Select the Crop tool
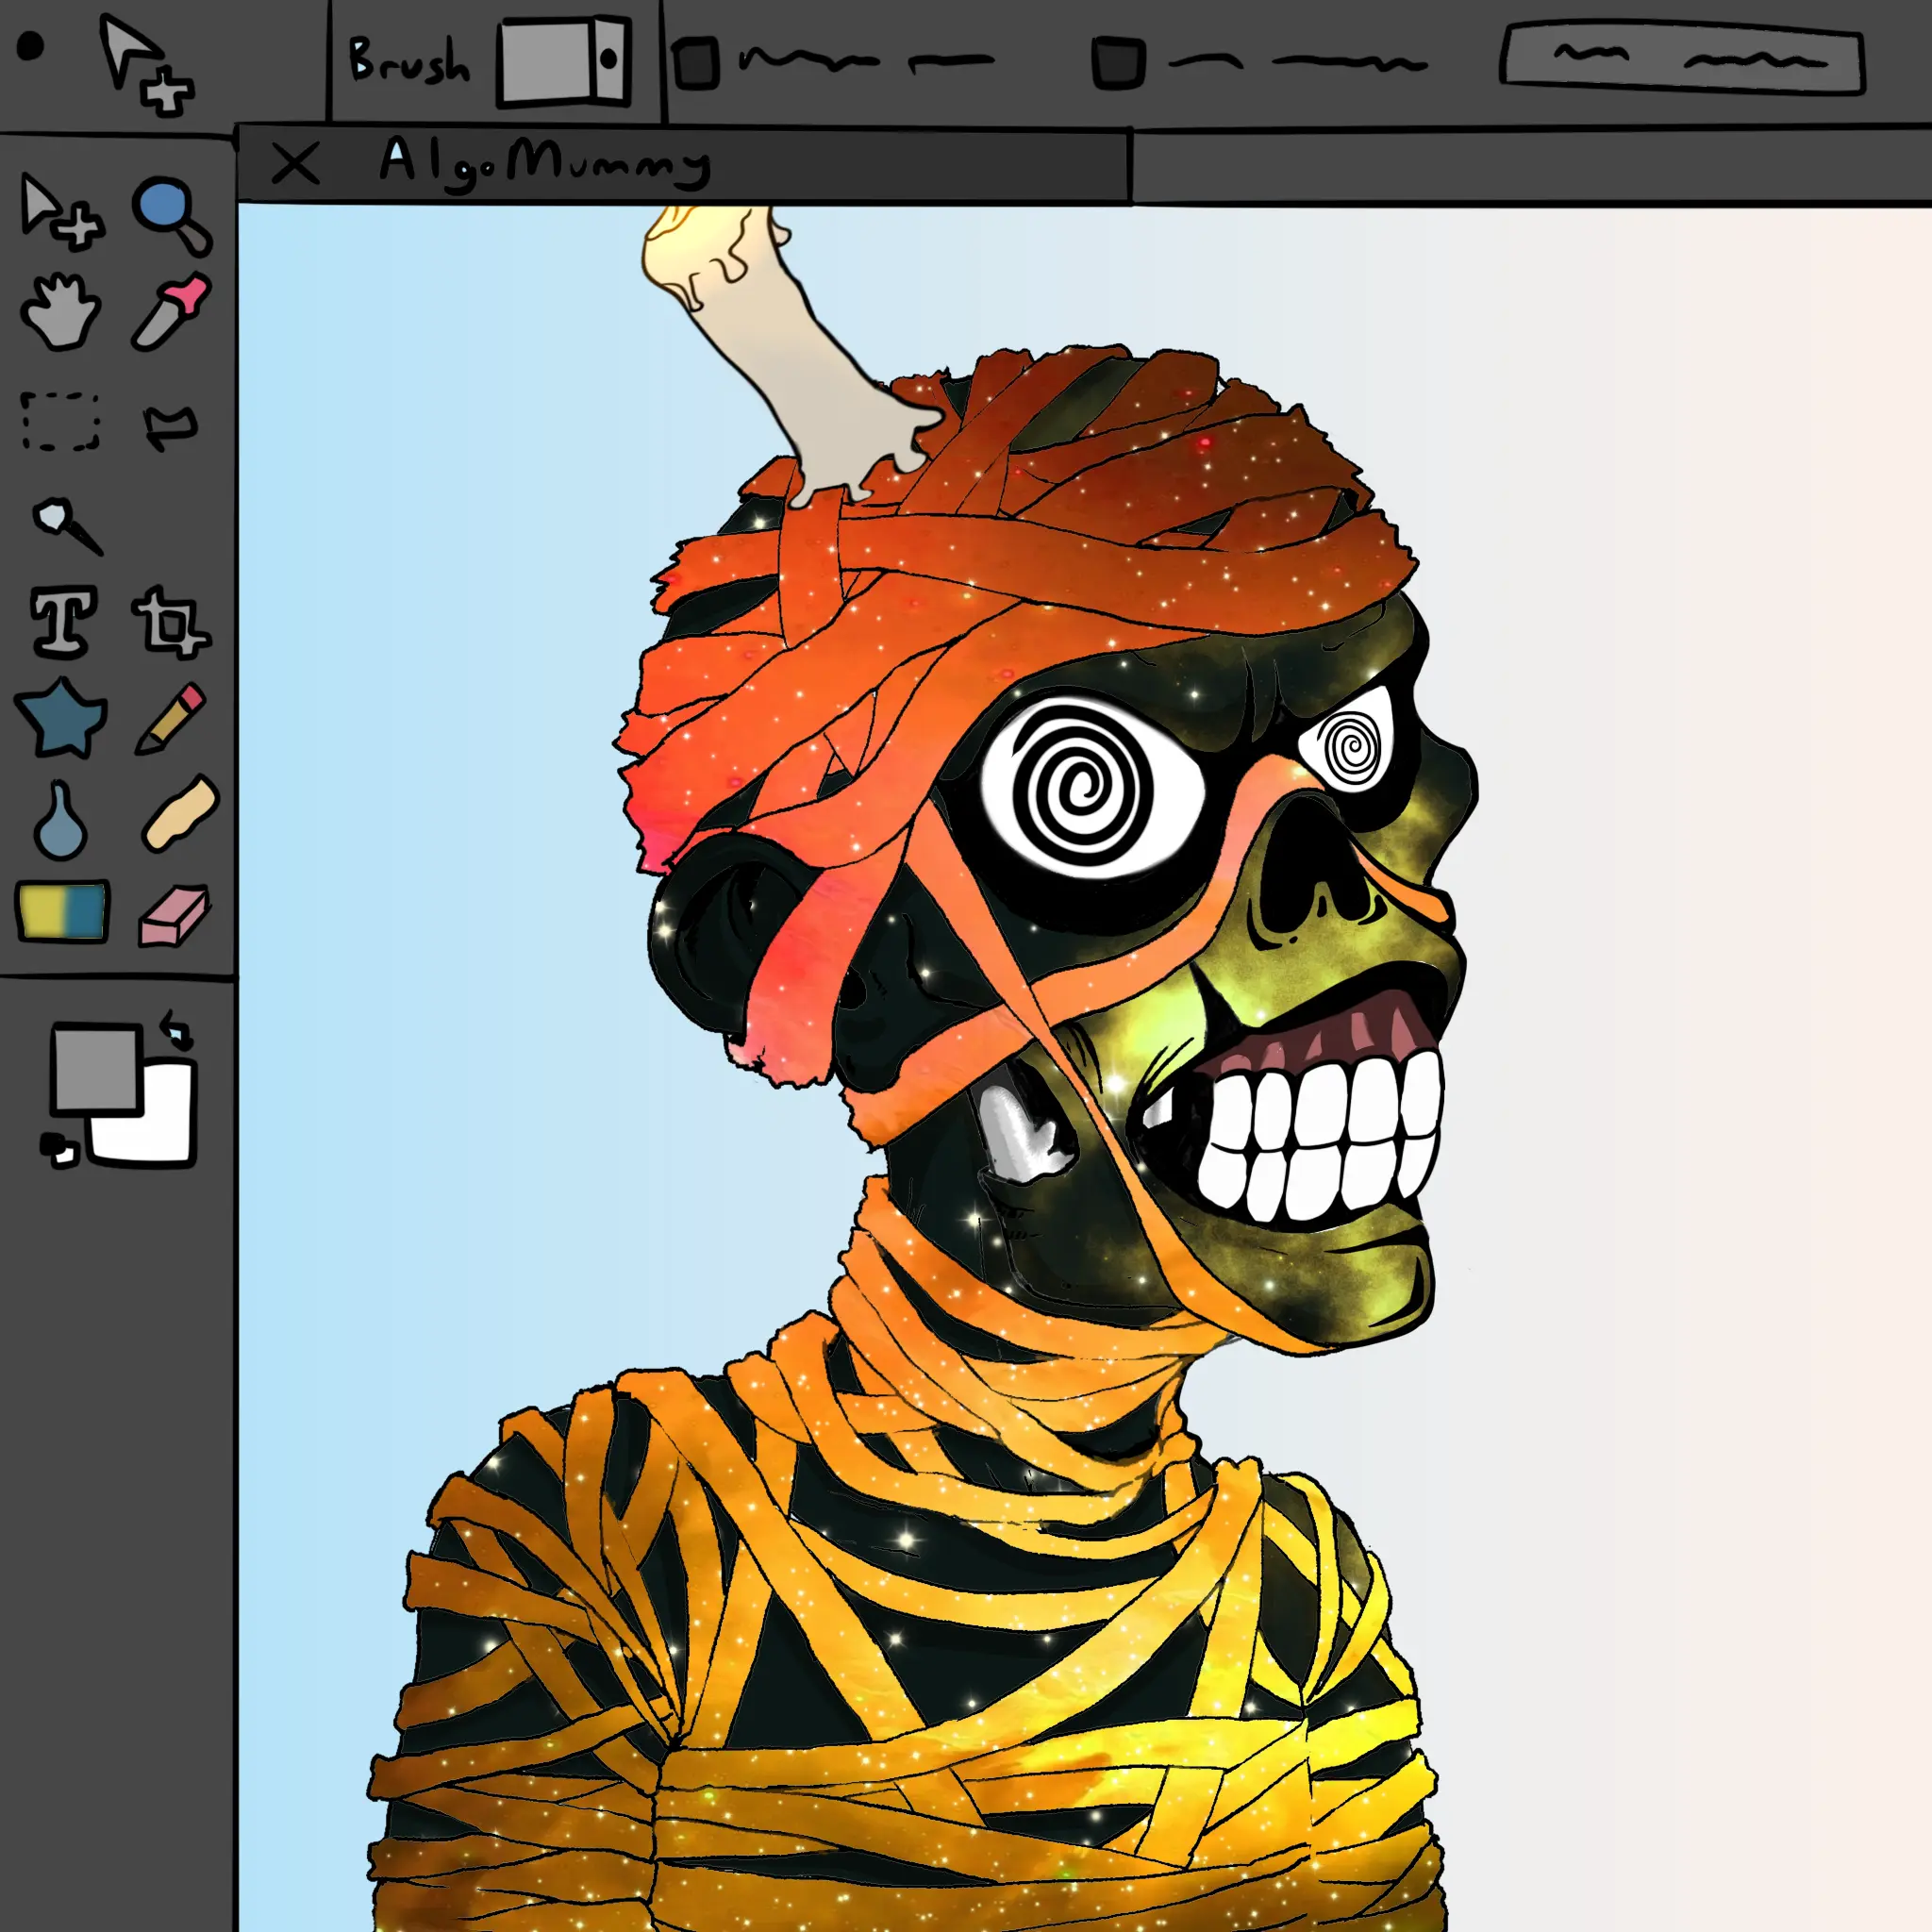The image size is (1932, 1932). [170, 623]
